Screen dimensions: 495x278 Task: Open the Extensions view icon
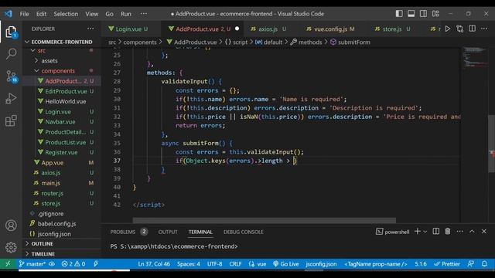pyautogui.click(x=11, y=120)
